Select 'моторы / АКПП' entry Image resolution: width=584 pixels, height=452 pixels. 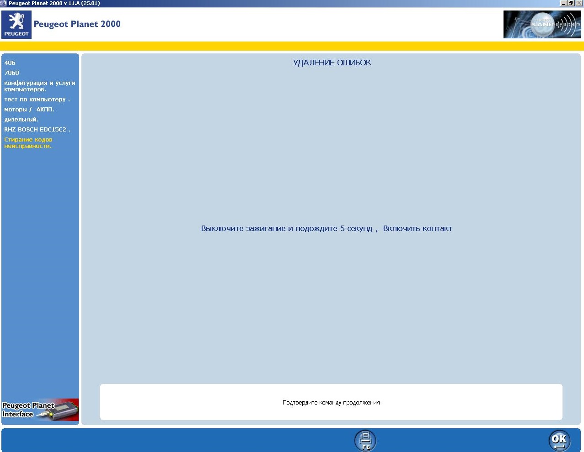coord(29,110)
